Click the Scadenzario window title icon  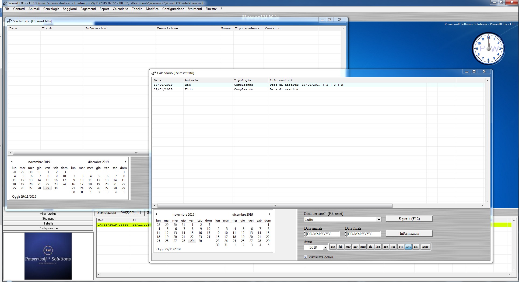(9, 21)
